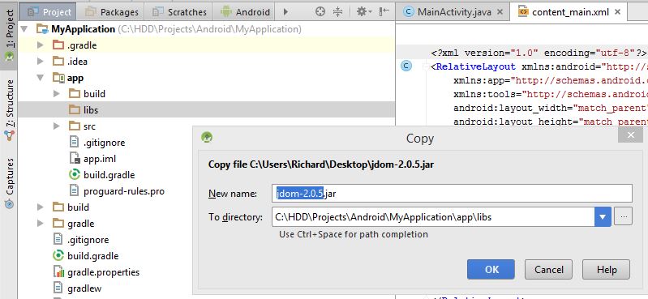Click the New name input field
The image size is (648, 299).
[x=452, y=194]
